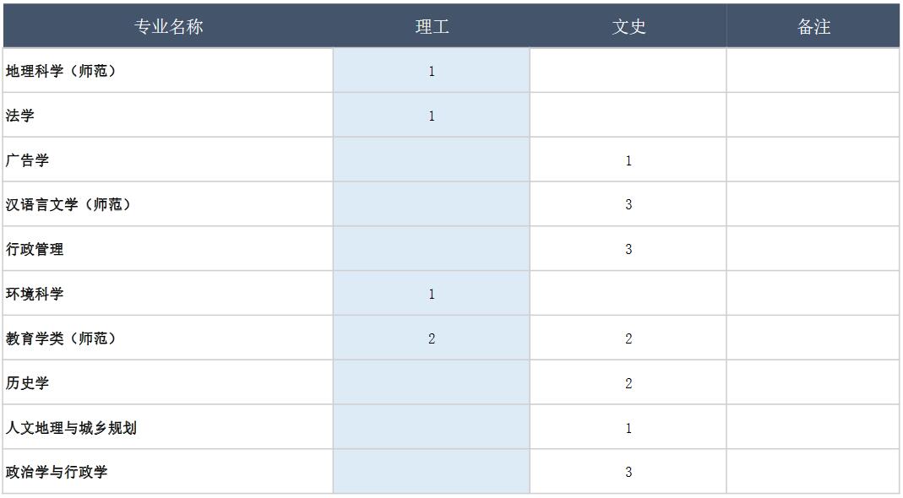Select the 广告学 major cell

pyautogui.click(x=168, y=160)
